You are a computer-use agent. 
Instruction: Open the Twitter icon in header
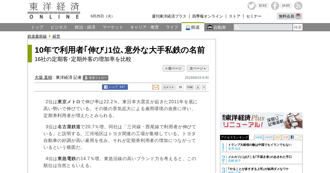coord(251,6)
